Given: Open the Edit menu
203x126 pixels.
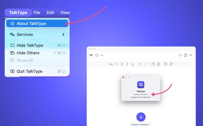Looking at the screenshot, I should tap(50, 13).
